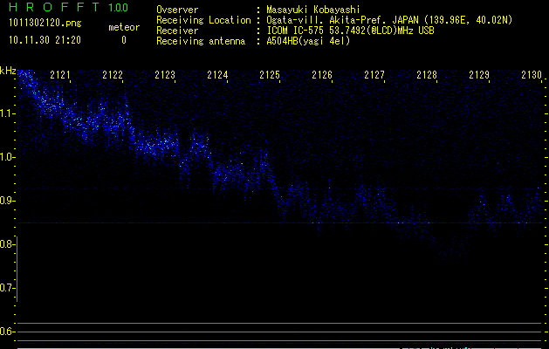Click the 2123 time marker
549x349 pixels.
tap(165, 75)
